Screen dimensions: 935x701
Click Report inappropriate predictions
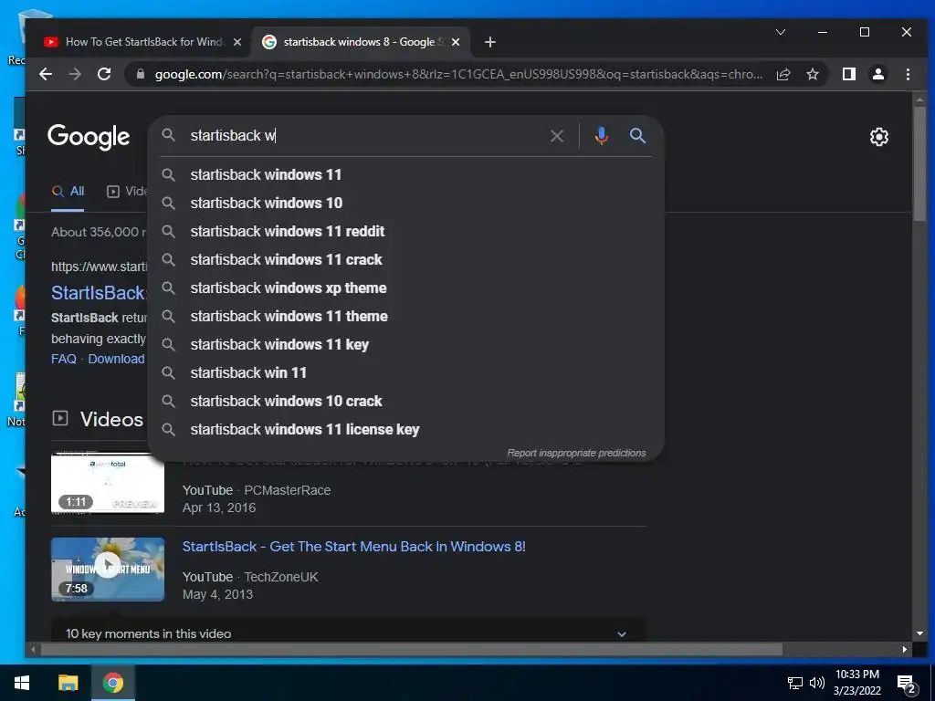(576, 453)
